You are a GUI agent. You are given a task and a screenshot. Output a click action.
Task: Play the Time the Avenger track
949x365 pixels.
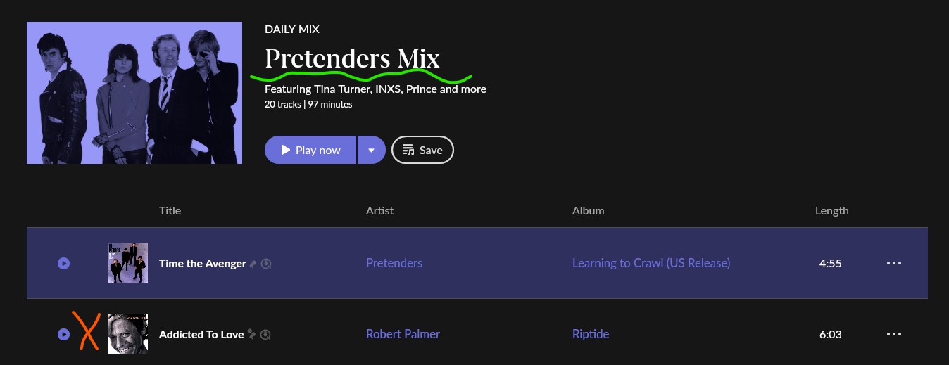(63, 263)
